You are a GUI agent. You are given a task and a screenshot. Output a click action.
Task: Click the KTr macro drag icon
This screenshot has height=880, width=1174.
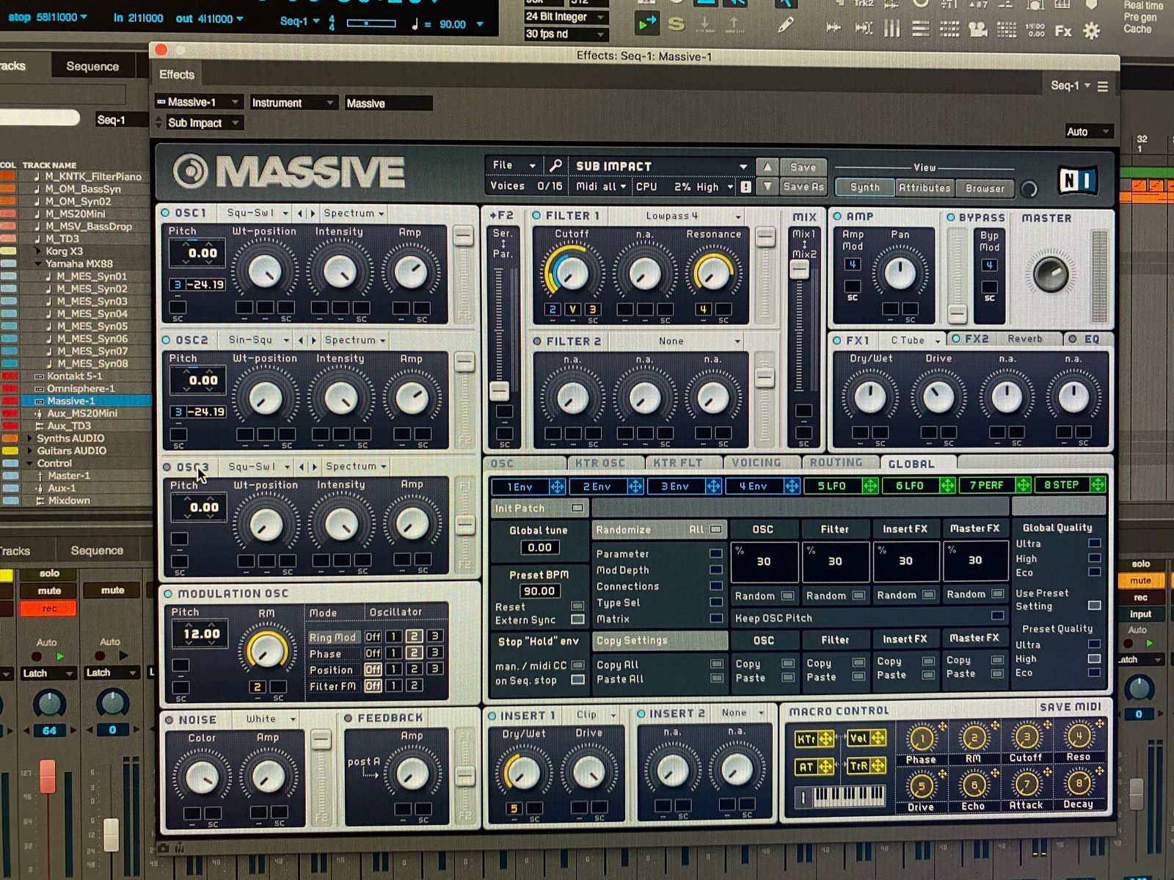click(x=825, y=739)
